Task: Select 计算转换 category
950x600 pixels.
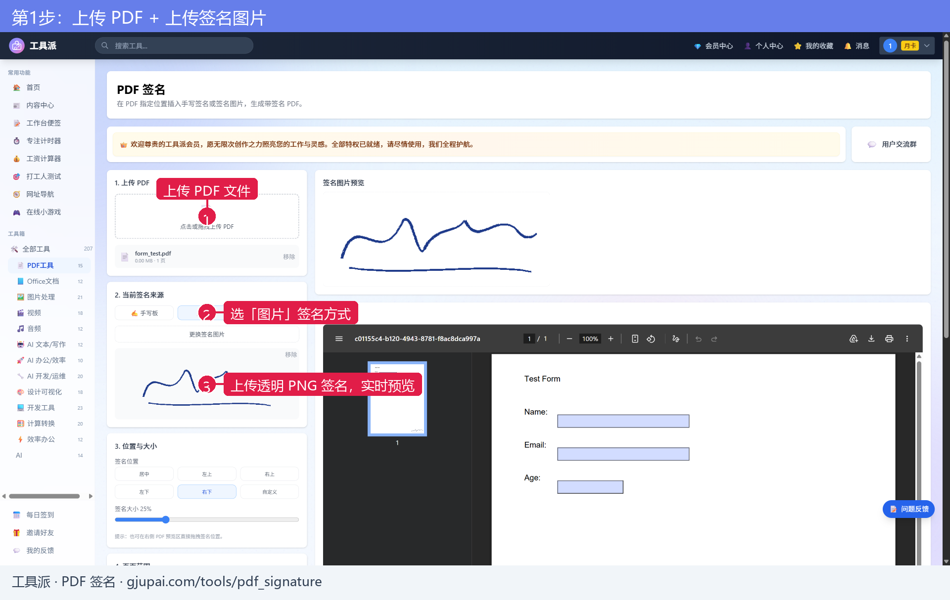Action: [x=49, y=424]
